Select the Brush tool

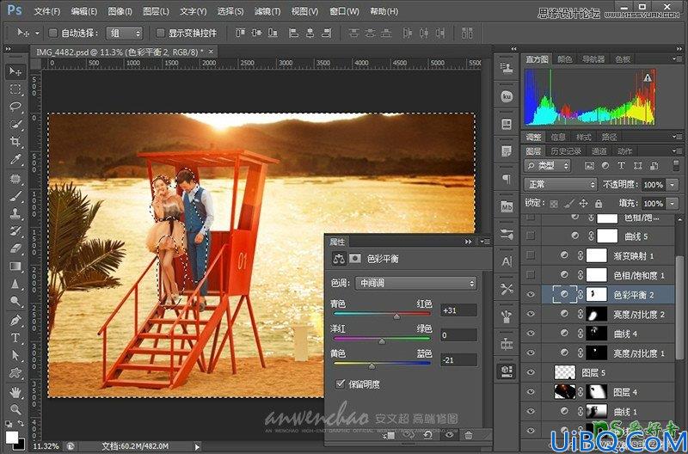coord(15,196)
